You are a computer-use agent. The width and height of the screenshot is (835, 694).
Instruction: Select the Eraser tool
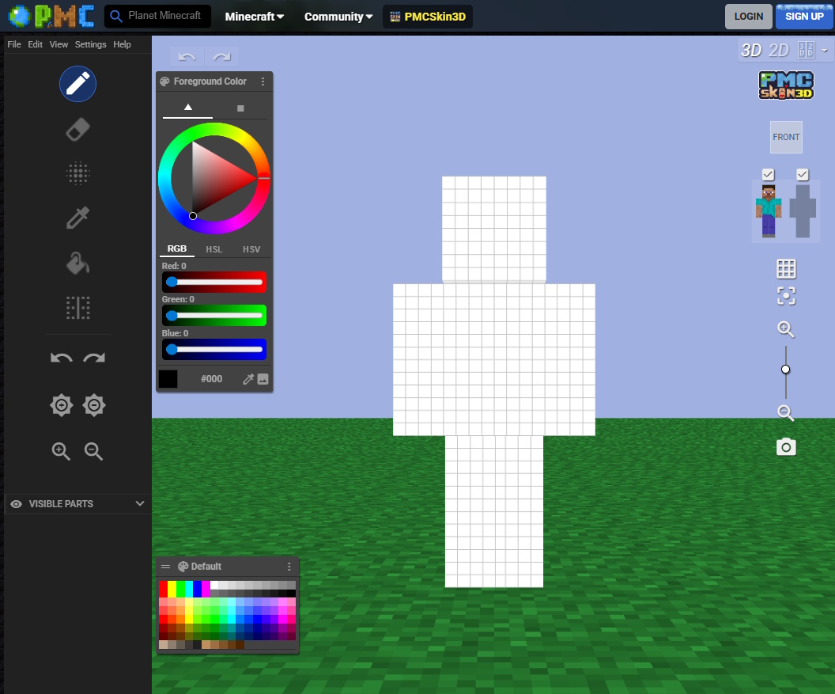77,129
